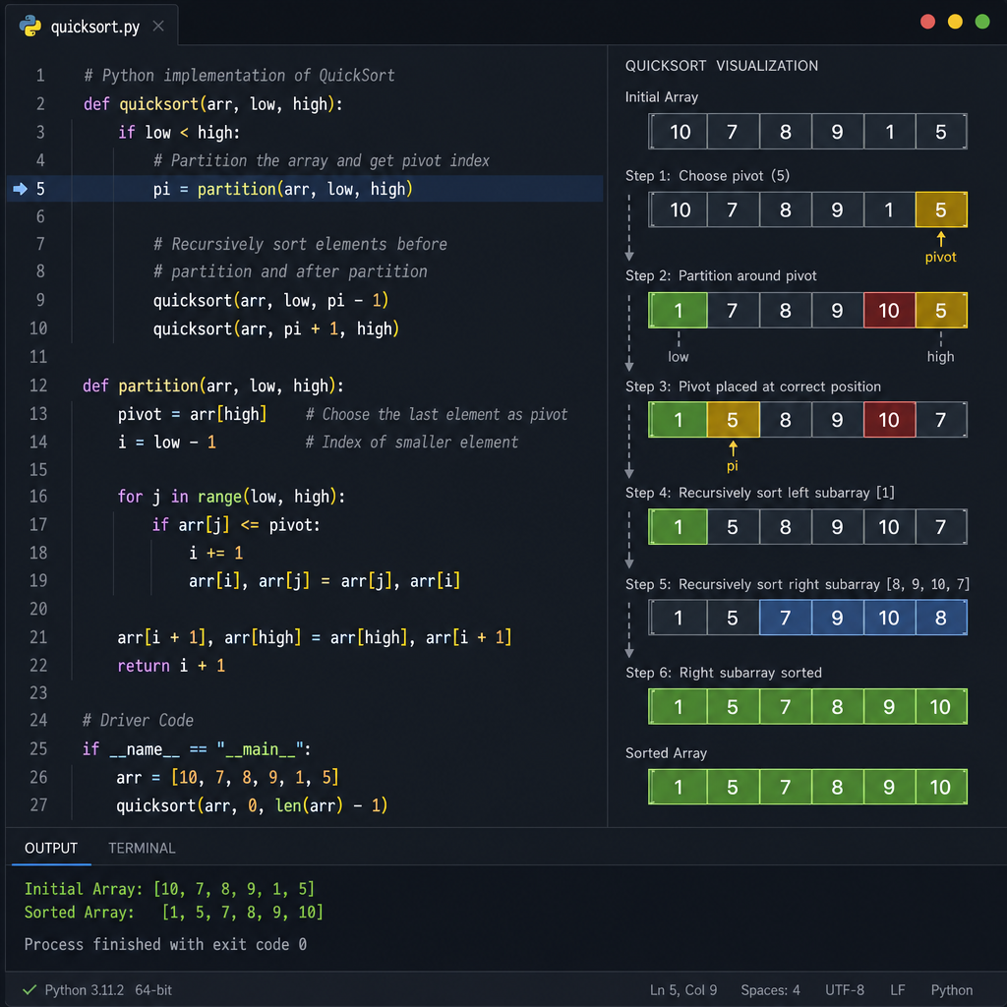Viewport: 1007px width, 1007px height.
Task: Open the Python language mode selector
Action: point(952,989)
